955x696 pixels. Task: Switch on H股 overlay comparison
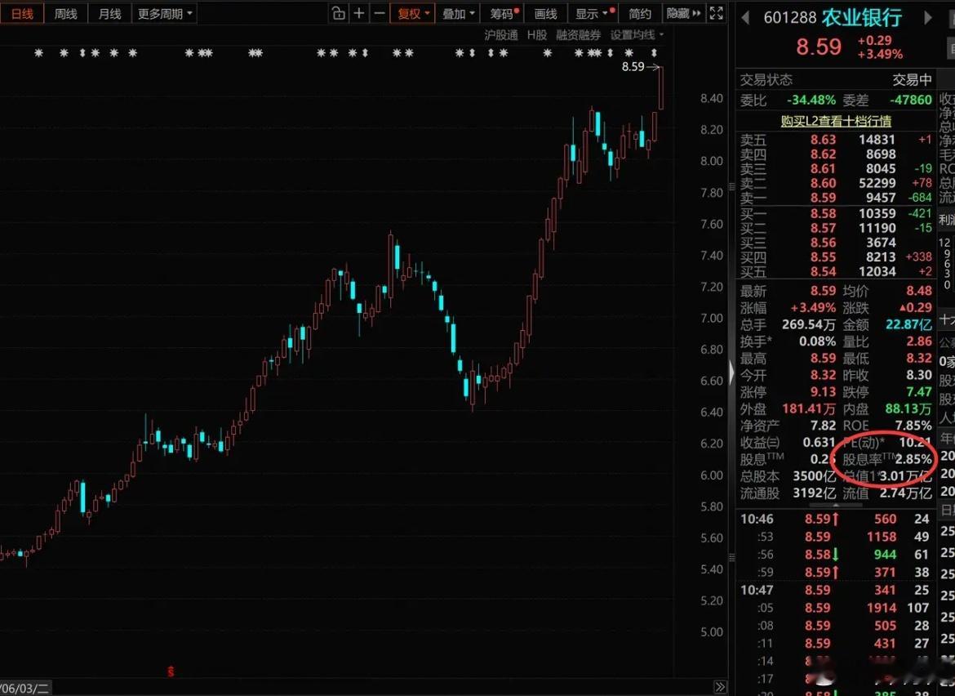point(537,35)
